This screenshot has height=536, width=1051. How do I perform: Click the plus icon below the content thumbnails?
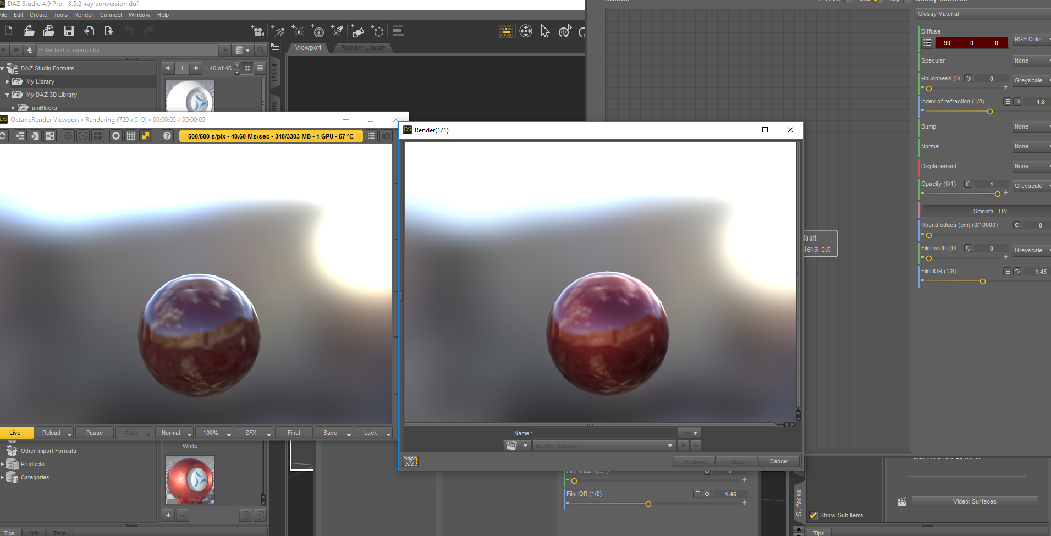coord(169,515)
